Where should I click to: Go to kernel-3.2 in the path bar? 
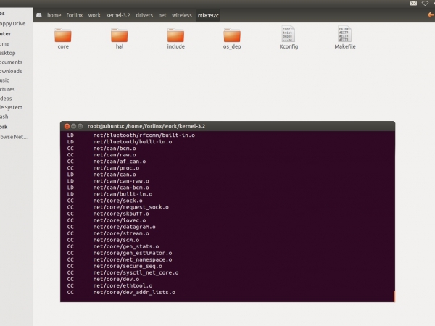point(117,15)
